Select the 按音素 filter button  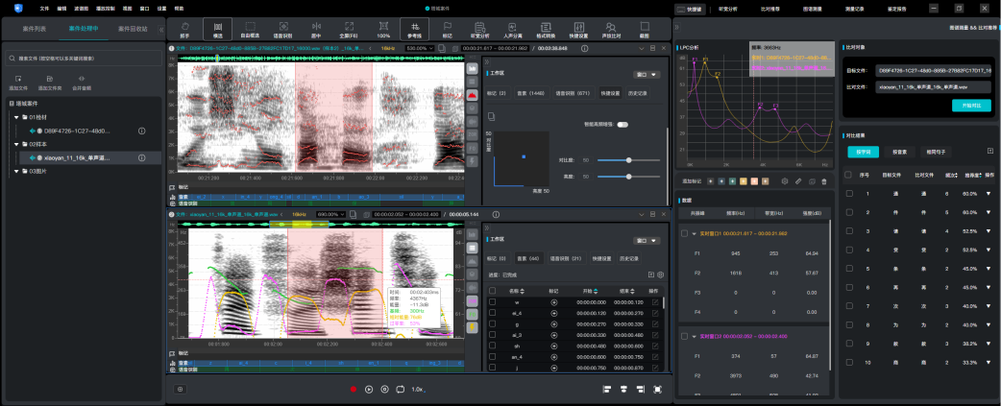[901, 151]
